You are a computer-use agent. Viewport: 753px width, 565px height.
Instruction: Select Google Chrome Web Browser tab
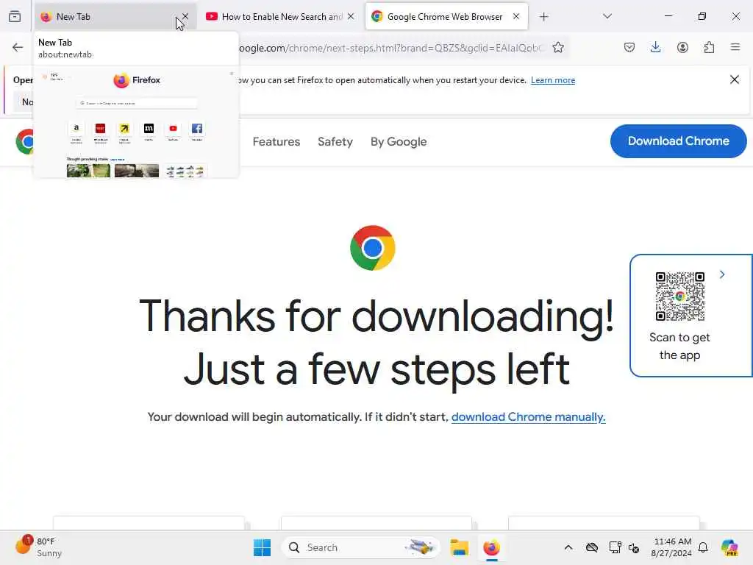446,16
